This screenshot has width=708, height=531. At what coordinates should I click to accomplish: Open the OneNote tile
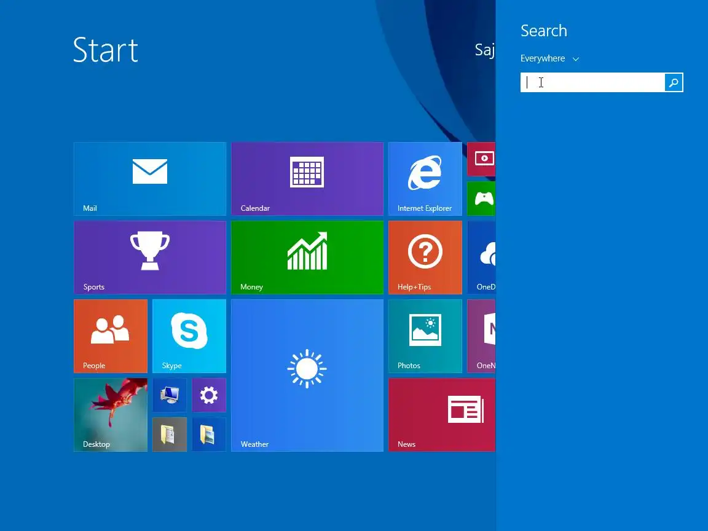pos(481,336)
